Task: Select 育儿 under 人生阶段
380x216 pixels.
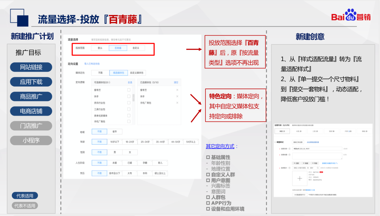Action: (x=160, y=163)
